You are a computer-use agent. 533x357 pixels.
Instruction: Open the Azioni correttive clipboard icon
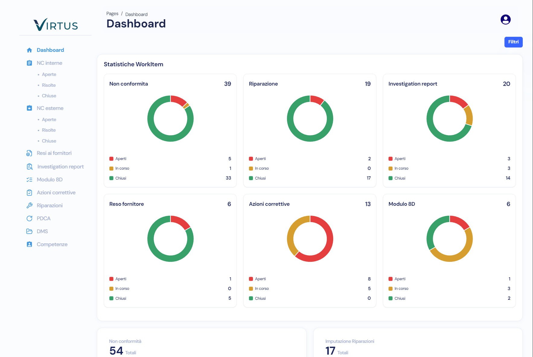click(29, 192)
